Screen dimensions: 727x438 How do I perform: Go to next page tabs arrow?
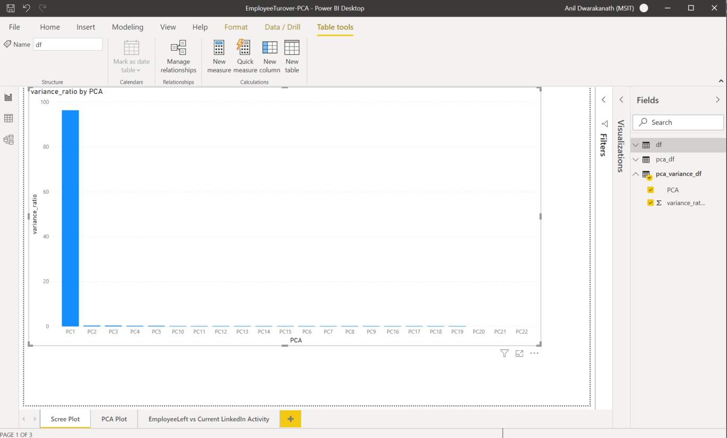pyautogui.click(x=35, y=419)
